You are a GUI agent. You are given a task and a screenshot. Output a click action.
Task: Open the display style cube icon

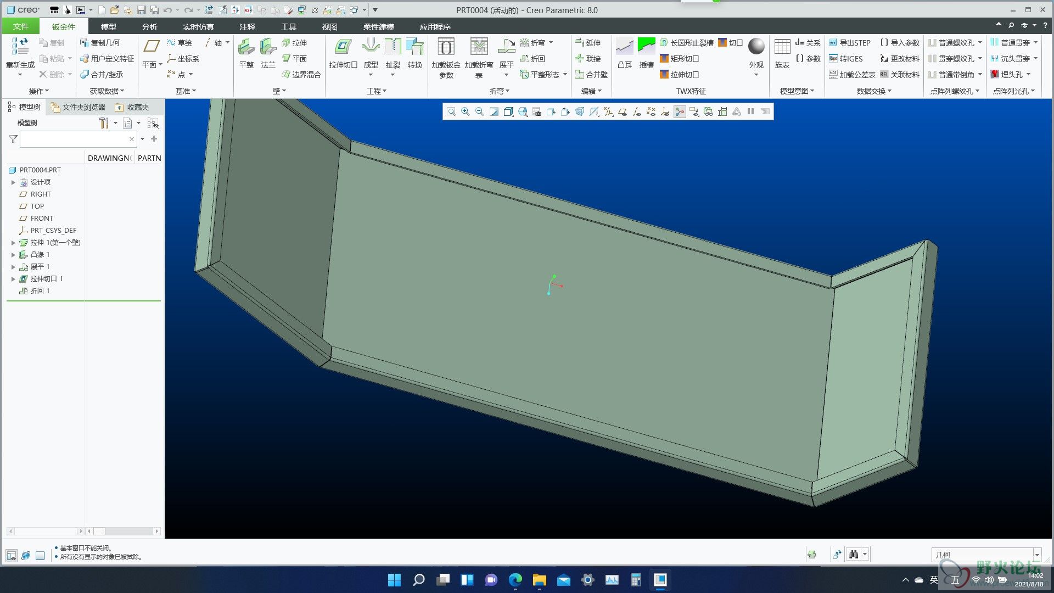[x=508, y=111]
